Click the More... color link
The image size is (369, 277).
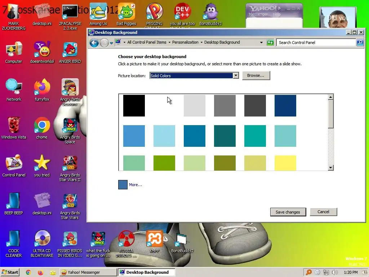tap(135, 185)
